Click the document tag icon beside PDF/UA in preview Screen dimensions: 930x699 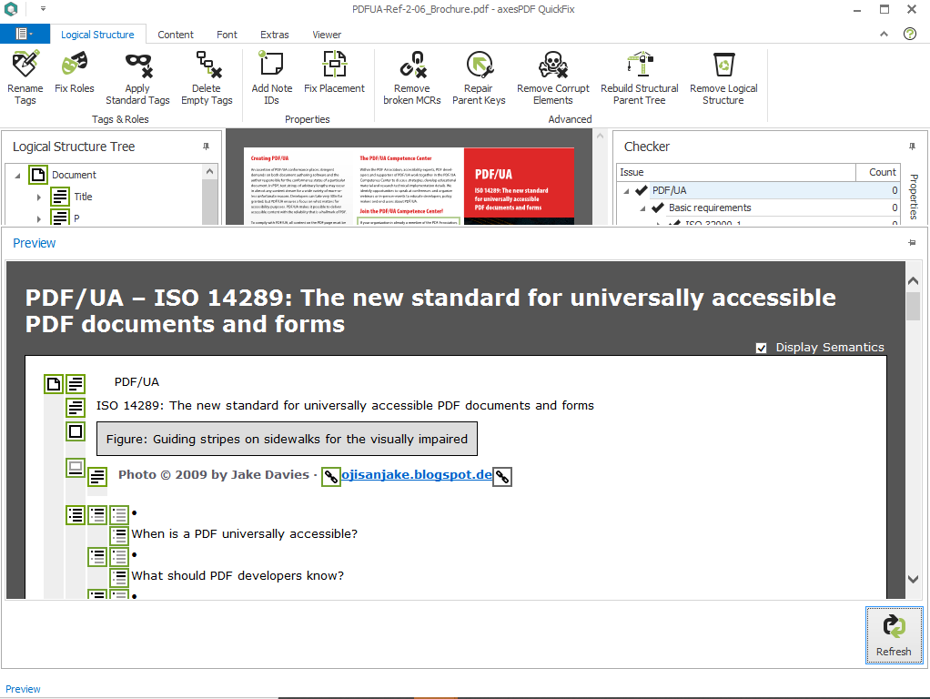click(54, 384)
